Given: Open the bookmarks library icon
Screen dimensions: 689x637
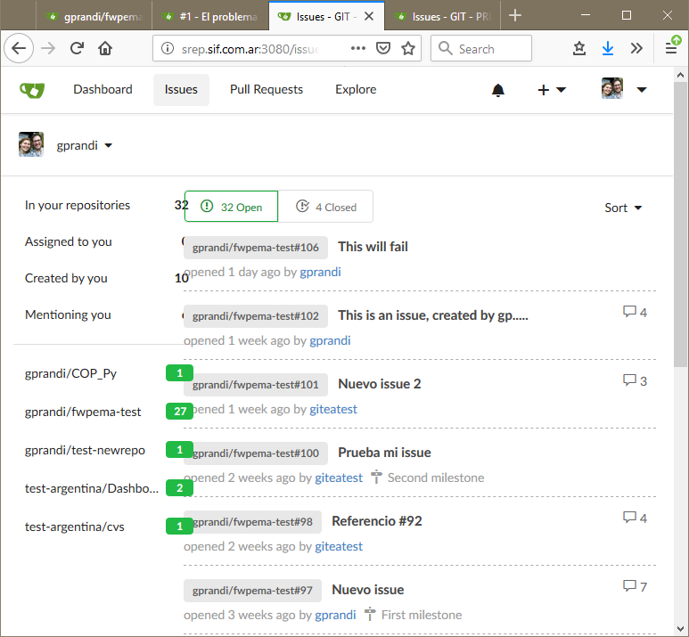Looking at the screenshot, I should (579, 48).
